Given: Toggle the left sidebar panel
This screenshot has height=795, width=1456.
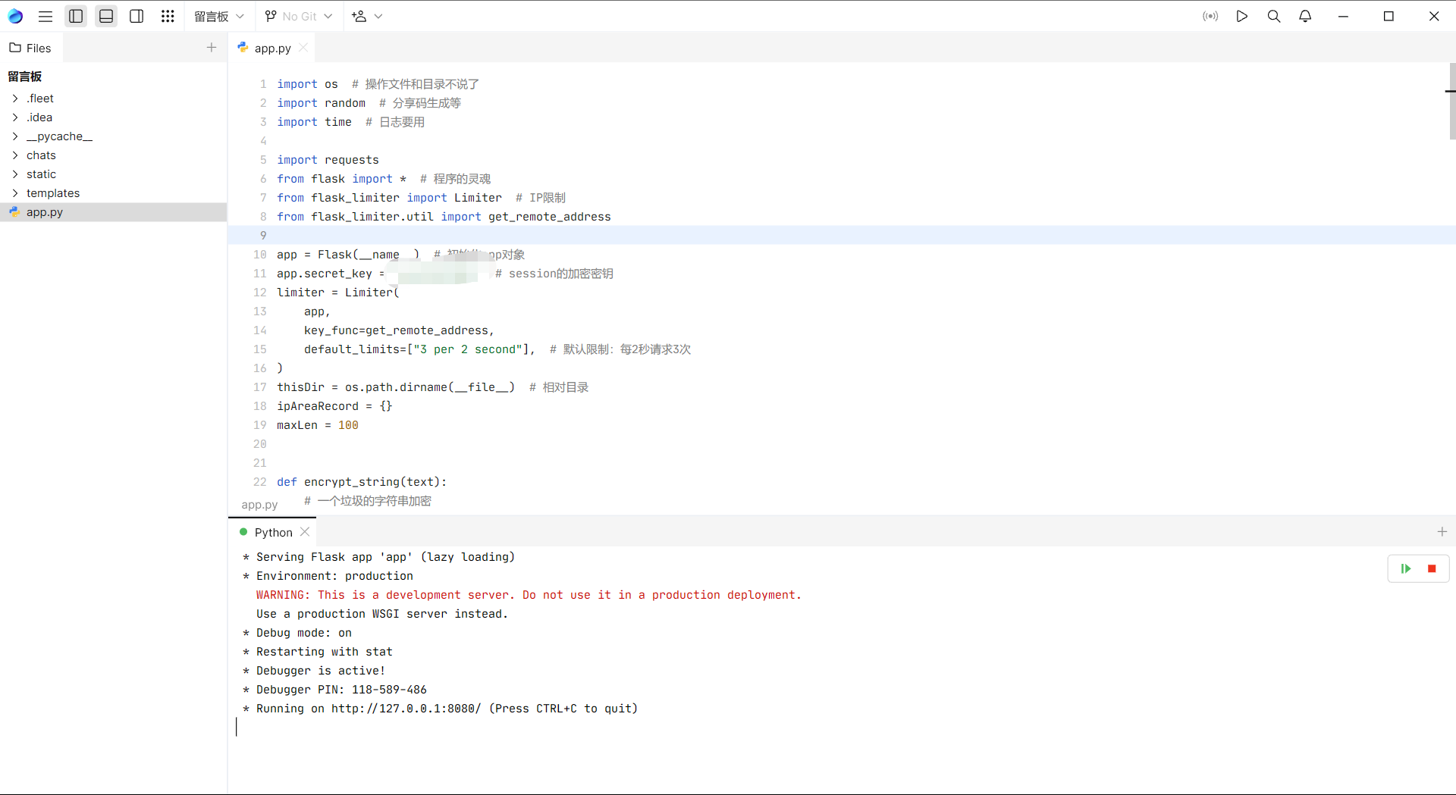Looking at the screenshot, I should pos(76,16).
